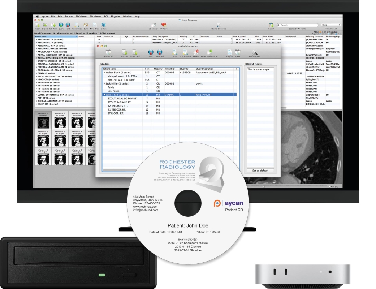Open the Time Interval None dropdown
This screenshot has width=376, height=289.
tap(331, 25)
